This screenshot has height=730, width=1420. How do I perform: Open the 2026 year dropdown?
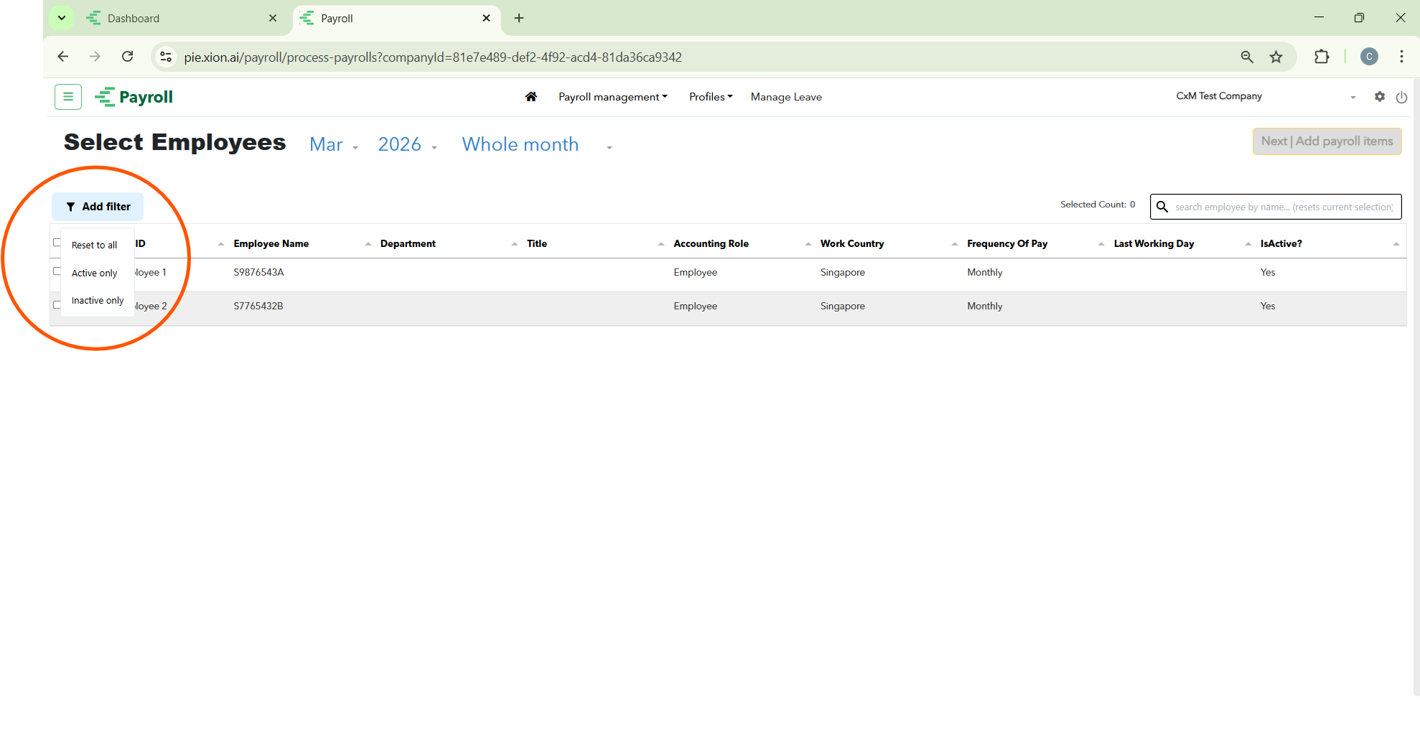point(407,145)
